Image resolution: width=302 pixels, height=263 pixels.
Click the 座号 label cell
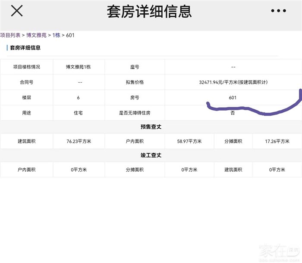coord(135,67)
